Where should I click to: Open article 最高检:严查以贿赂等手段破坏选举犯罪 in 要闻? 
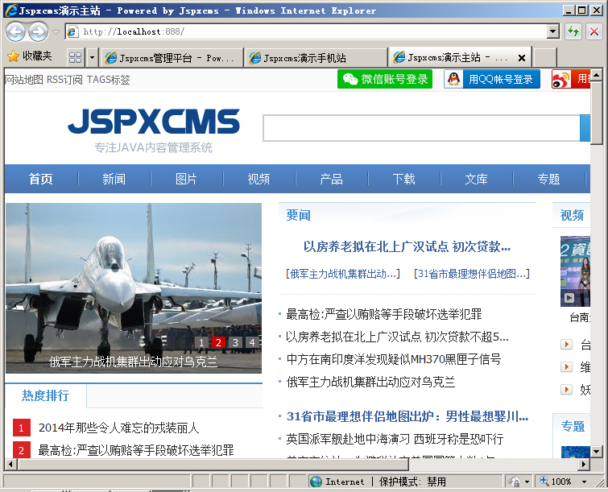coord(384,314)
